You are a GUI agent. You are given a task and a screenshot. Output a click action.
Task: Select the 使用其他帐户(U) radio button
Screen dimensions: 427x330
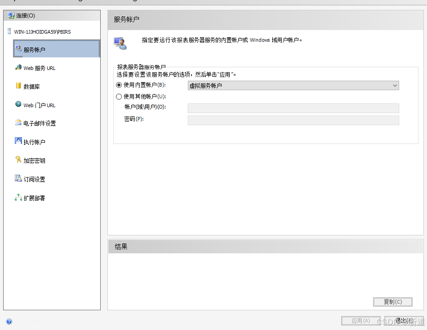coord(119,96)
